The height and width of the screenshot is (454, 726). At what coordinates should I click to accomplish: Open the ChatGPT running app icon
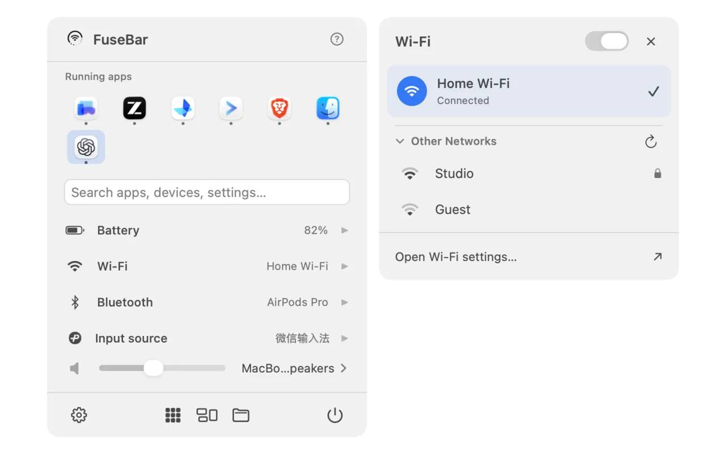pos(86,148)
